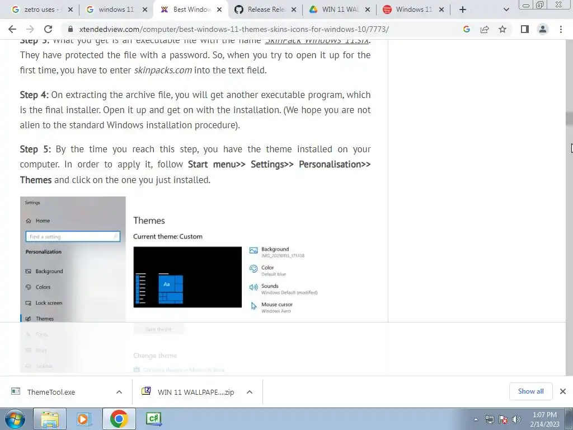Viewport: 573px width, 430px height.
Task: Open a new tab
Action: [x=463, y=10]
